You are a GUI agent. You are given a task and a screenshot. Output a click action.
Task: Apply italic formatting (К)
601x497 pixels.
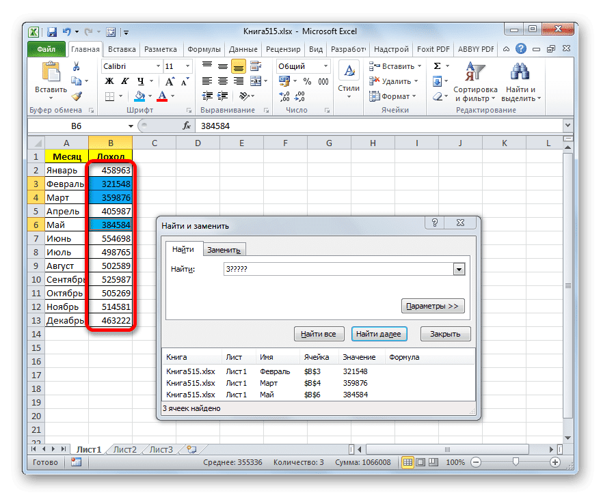coord(125,81)
